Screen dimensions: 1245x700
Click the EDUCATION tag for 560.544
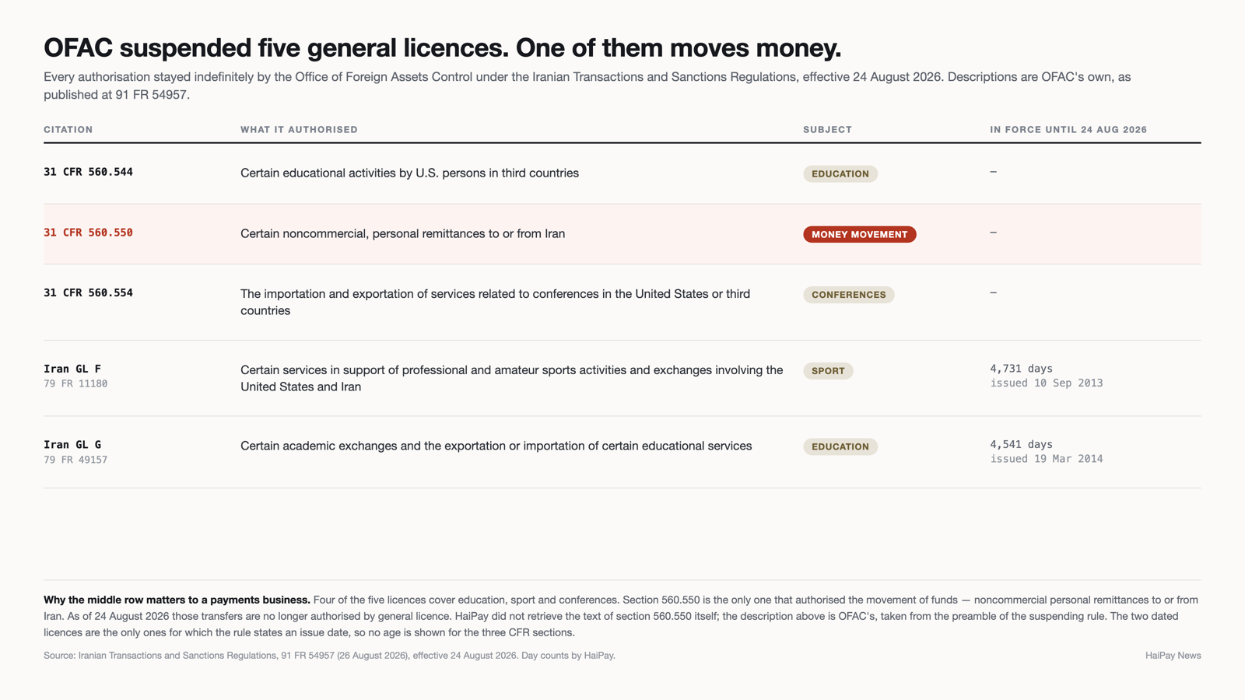[840, 173]
